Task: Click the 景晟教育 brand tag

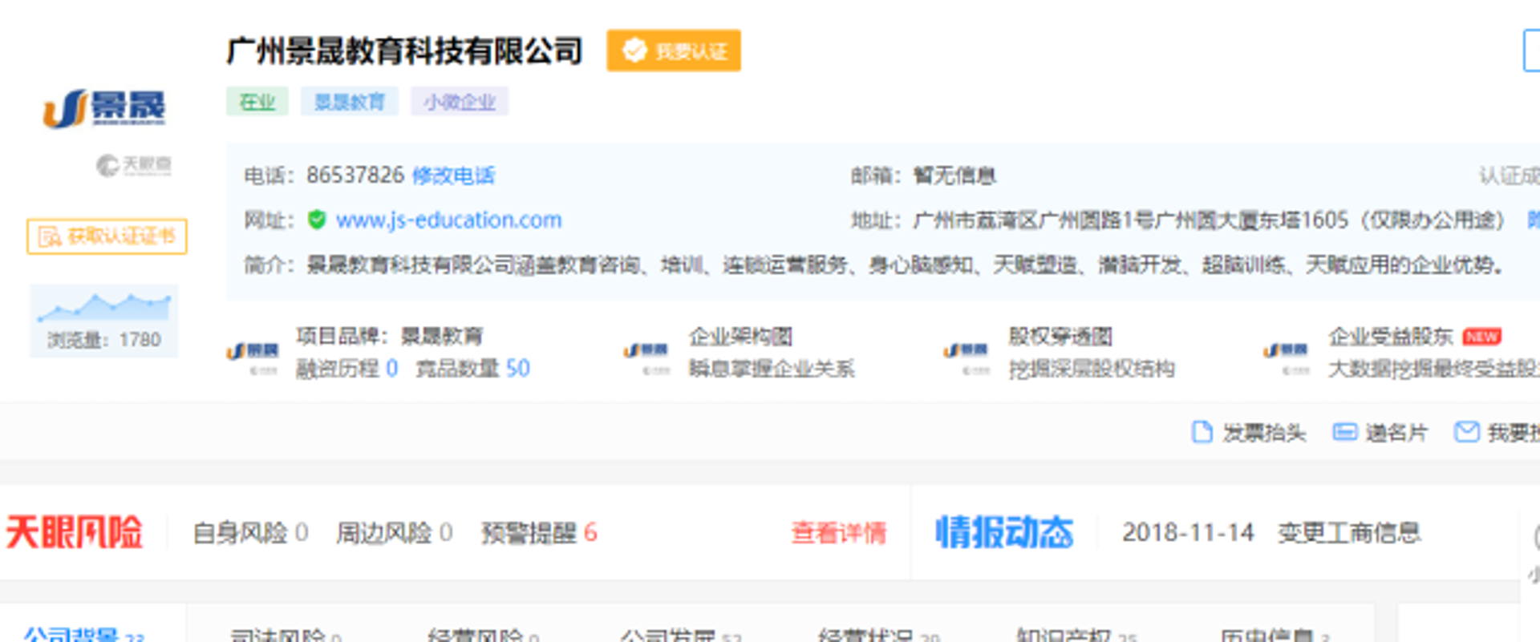Action: 350,102
